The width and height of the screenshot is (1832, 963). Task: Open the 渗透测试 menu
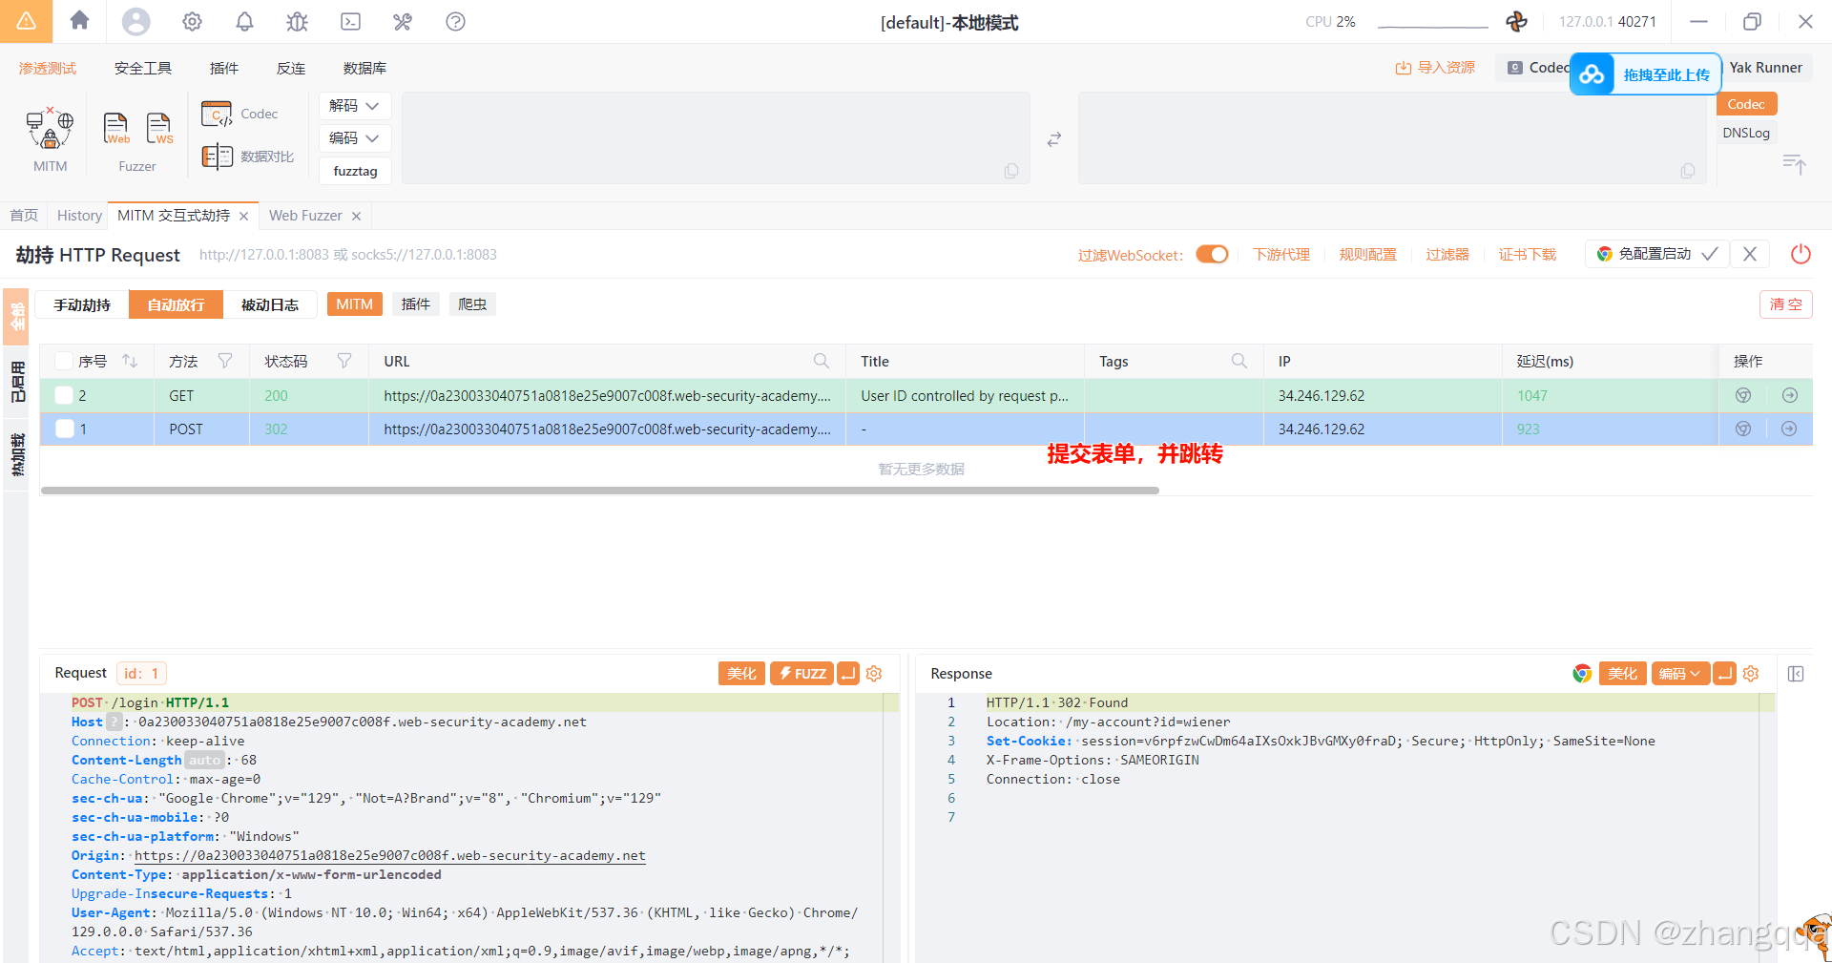[x=48, y=68]
